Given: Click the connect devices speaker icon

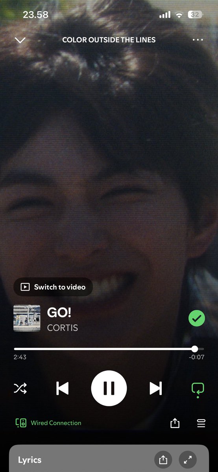Looking at the screenshot, I should coord(21,423).
